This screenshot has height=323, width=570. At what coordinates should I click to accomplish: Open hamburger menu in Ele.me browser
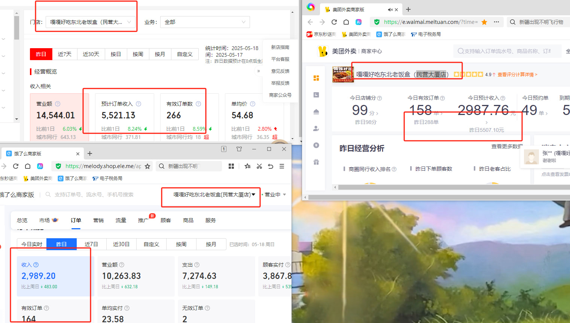[x=282, y=166]
